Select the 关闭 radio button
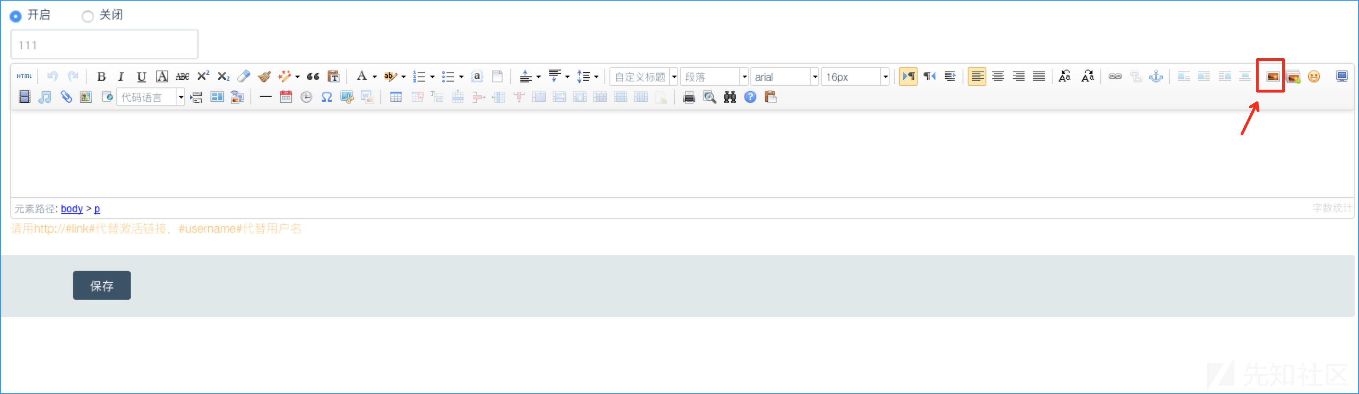This screenshot has height=394, width=1359. tap(87, 16)
